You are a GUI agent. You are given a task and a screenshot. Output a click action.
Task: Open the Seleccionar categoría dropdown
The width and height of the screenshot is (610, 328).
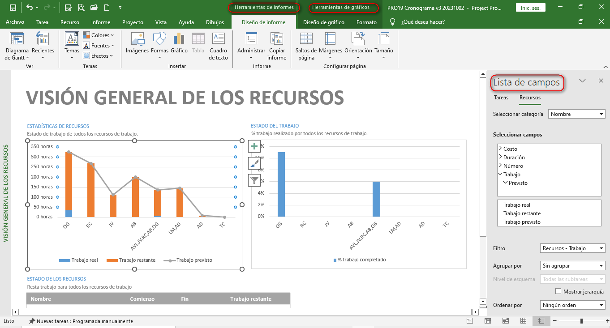(576, 114)
